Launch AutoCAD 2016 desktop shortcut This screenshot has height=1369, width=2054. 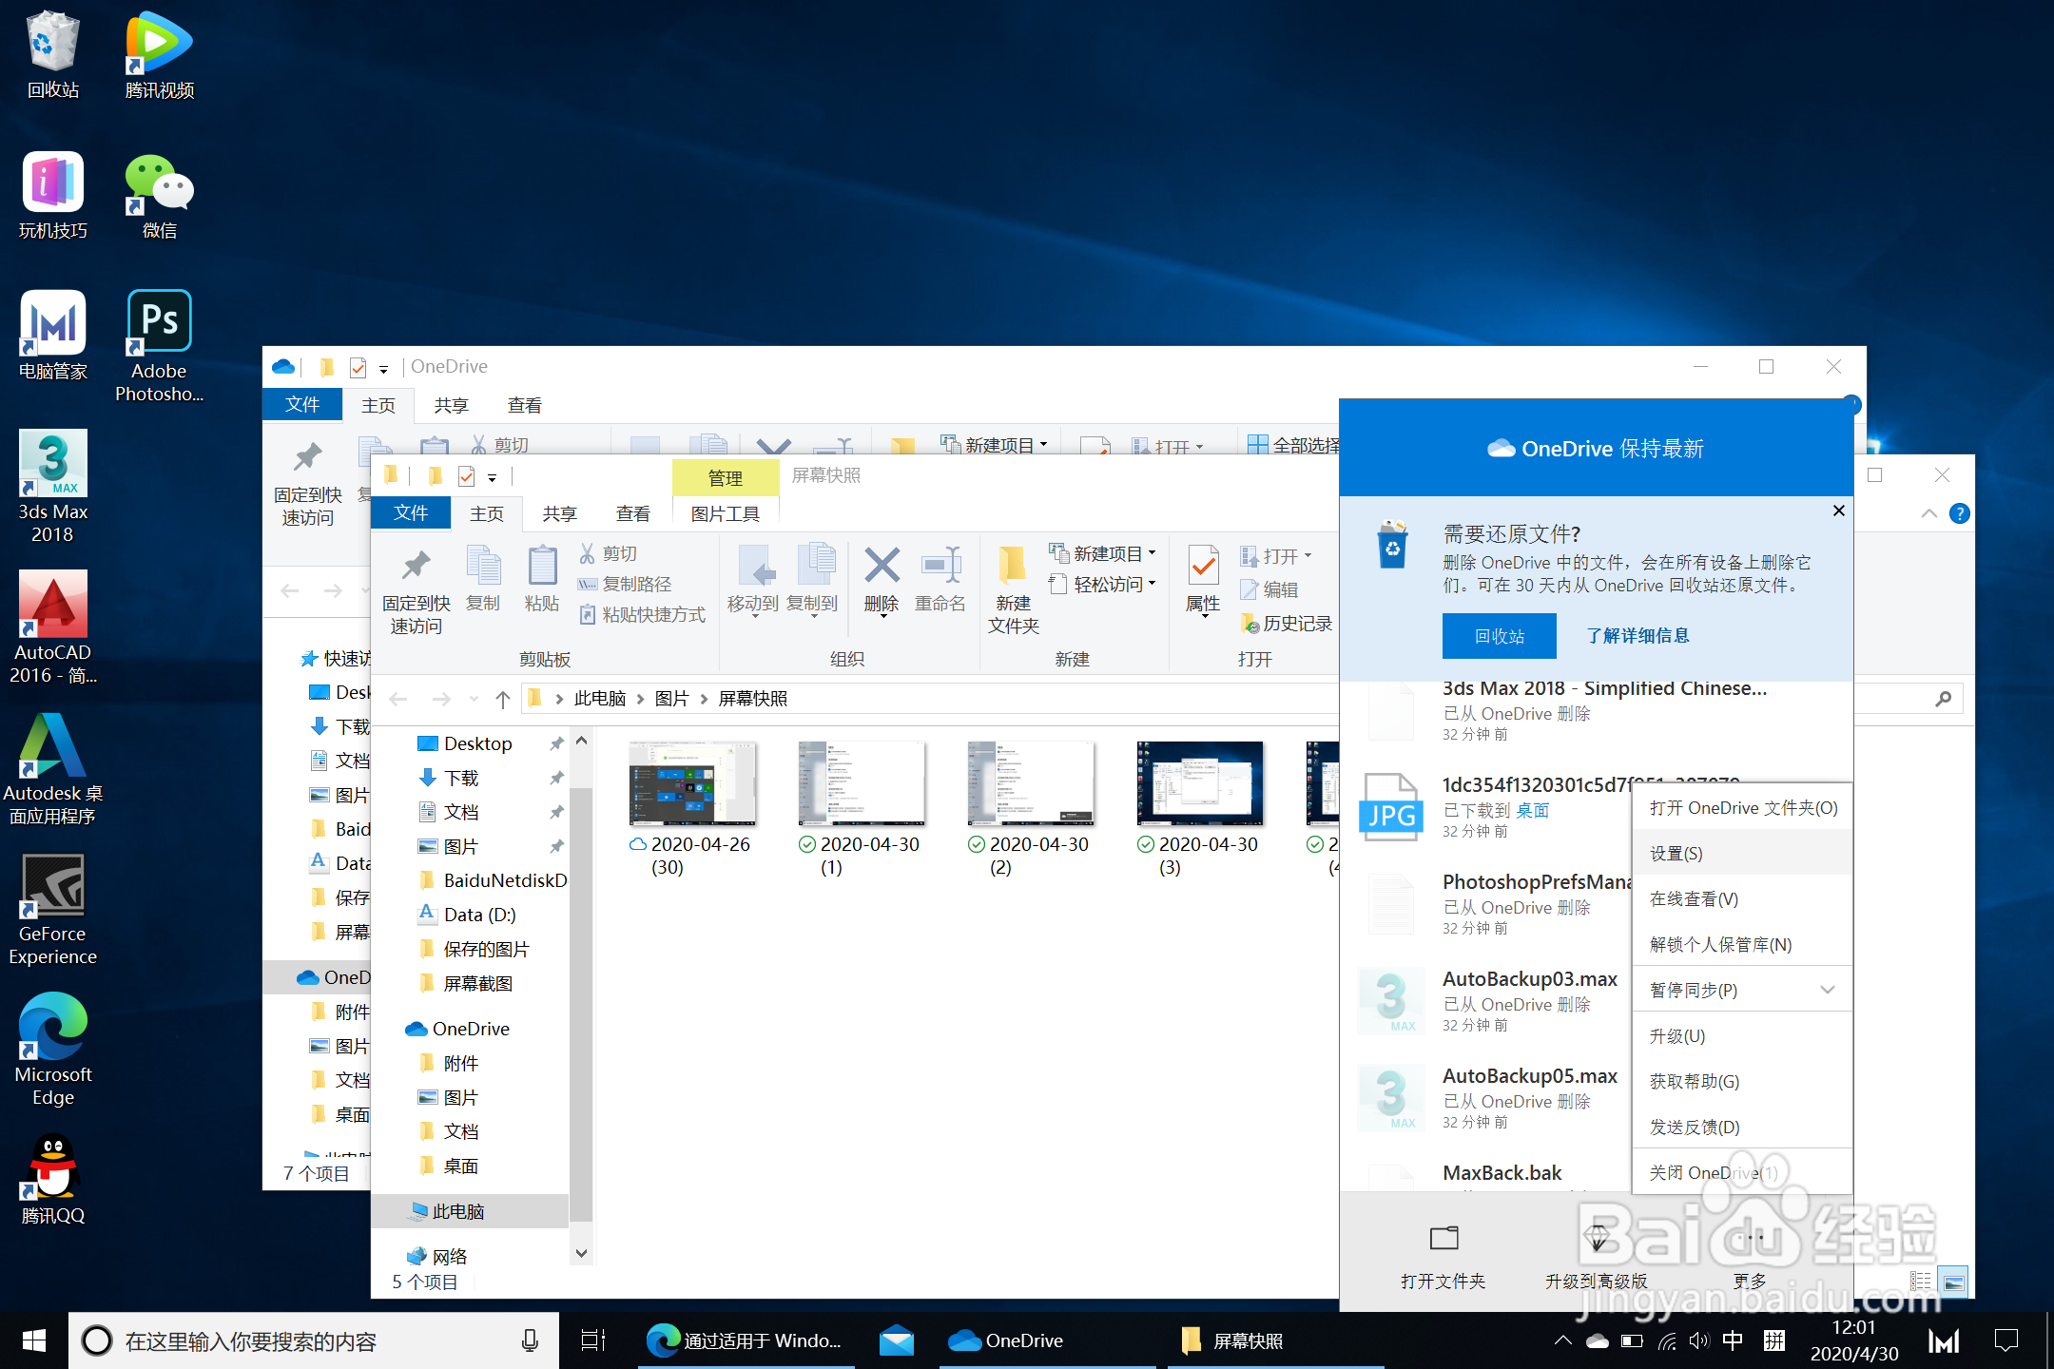pyautogui.click(x=53, y=627)
